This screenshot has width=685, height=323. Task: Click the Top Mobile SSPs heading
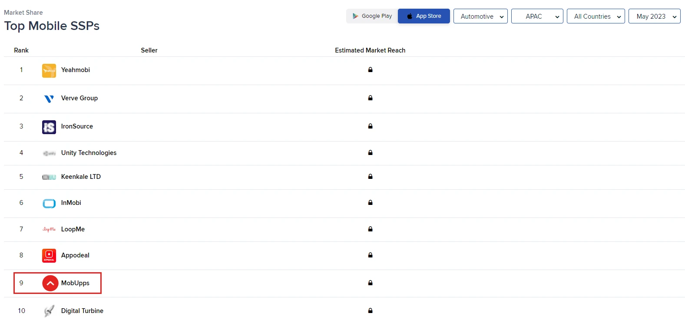point(52,26)
